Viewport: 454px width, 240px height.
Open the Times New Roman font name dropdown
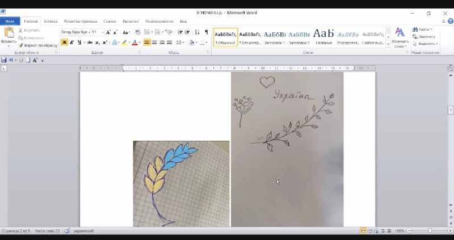pyautogui.click(x=89, y=32)
